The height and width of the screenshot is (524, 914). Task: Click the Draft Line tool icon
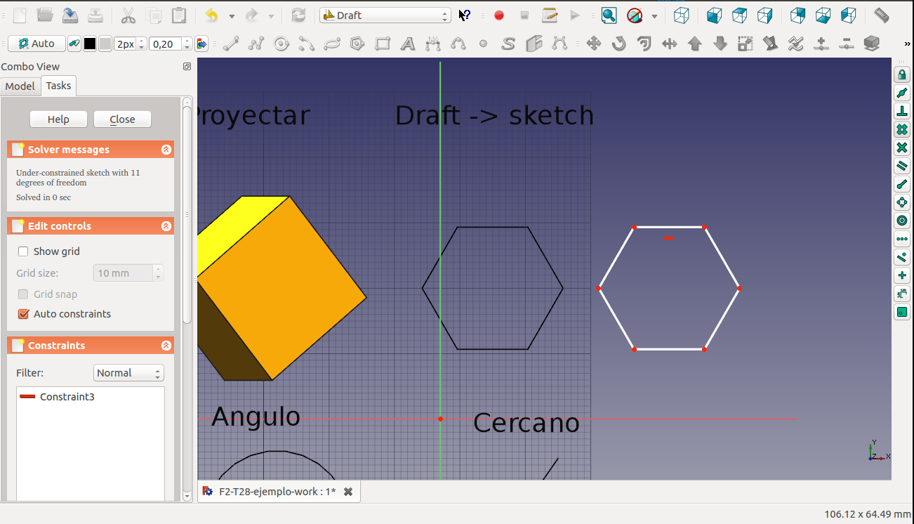pos(230,44)
